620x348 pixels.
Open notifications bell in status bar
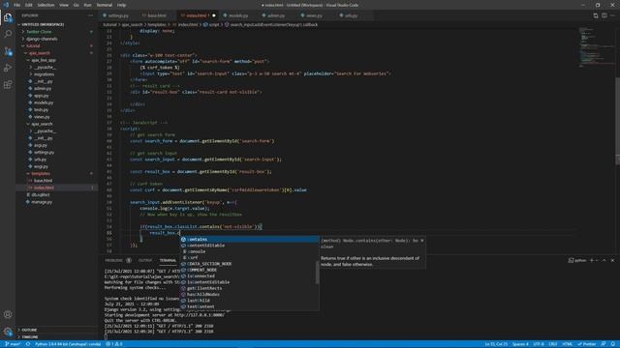pos(613,344)
